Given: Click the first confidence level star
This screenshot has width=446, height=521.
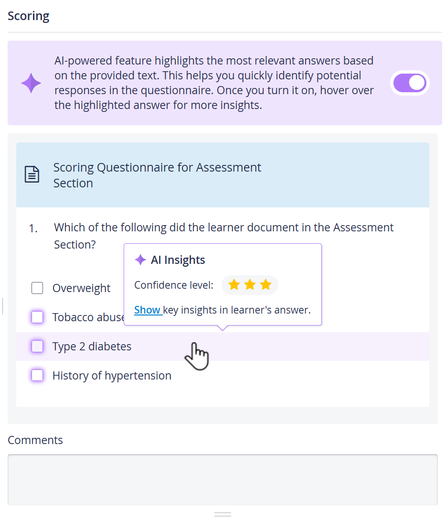Looking at the screenshot, I should (234, 285).
